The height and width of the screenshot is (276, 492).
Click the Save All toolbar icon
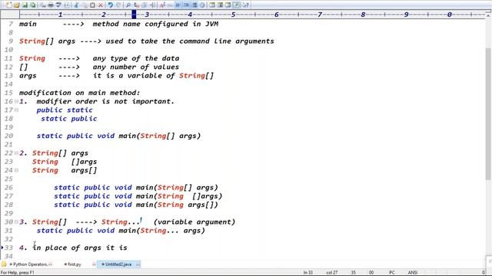32,5
